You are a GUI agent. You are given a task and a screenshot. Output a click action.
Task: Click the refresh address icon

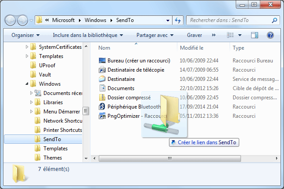point(178,20)
